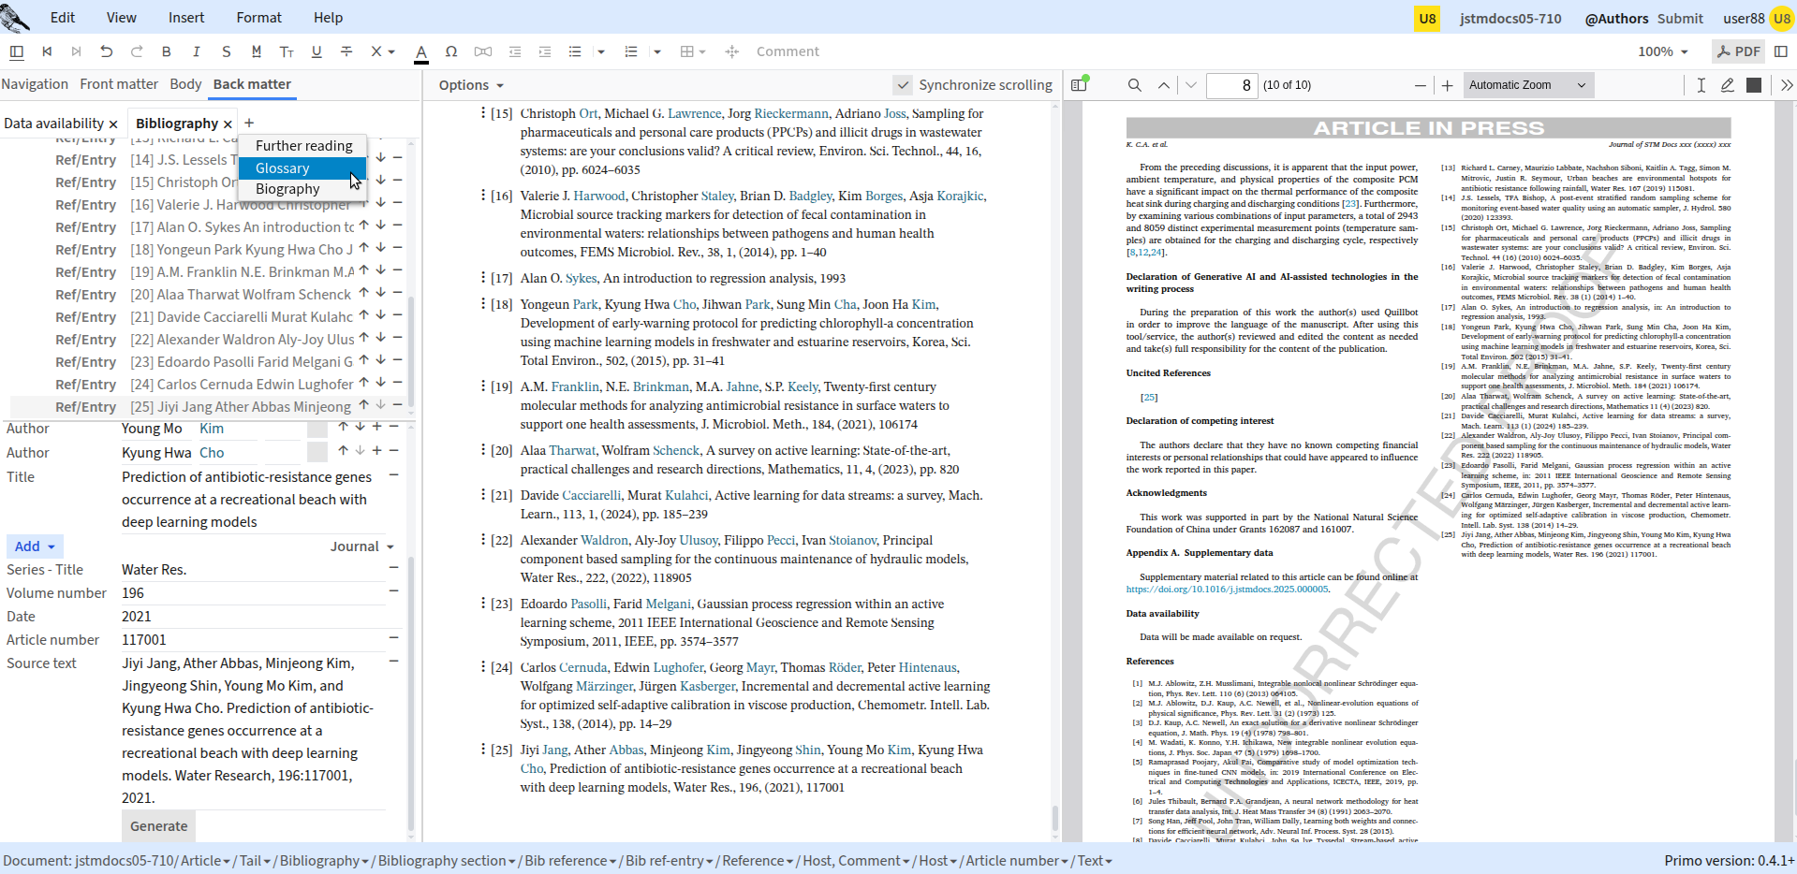Open the Journal type dropdown
1797x874 pixels.
pyautogui.click(x=361, y=546)
